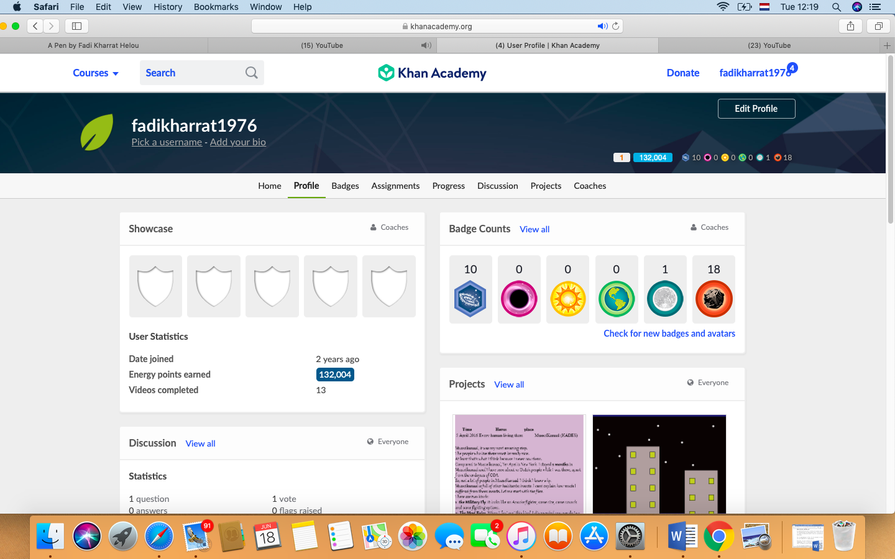The height and width of the screenshot is (559, 895).
Task: Change Discussion visibility from Everyone
Action: (388, 442)
